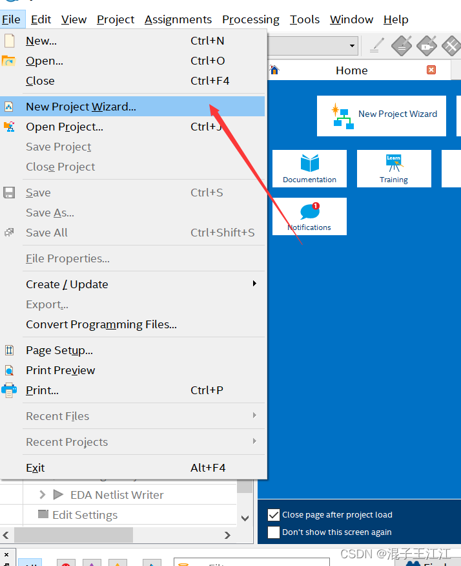This screenshot has width=461, height=566.
Task: Click the Print Preview magnifier icon
Action: 9,370
